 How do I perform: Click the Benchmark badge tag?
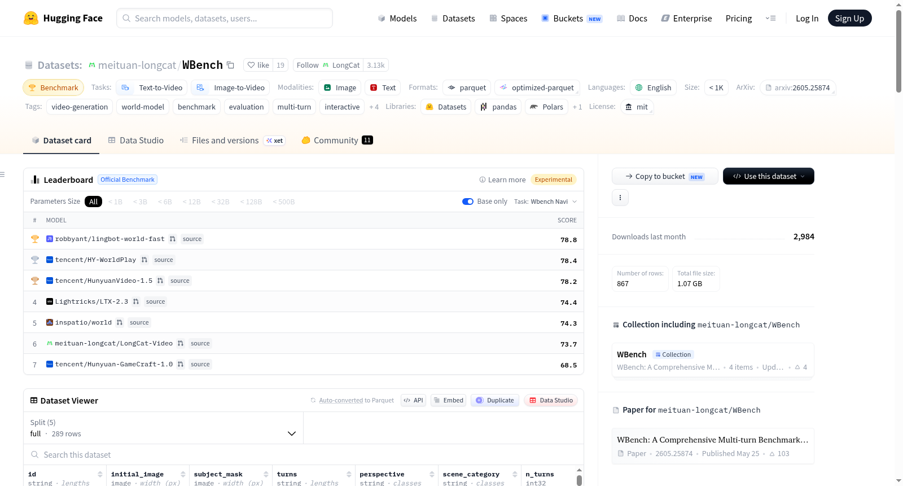tap(54, 87)
